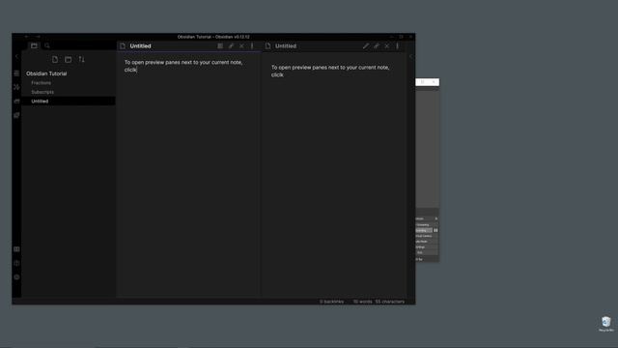Switch right Untitled pane to edit mode

[366, 45]
